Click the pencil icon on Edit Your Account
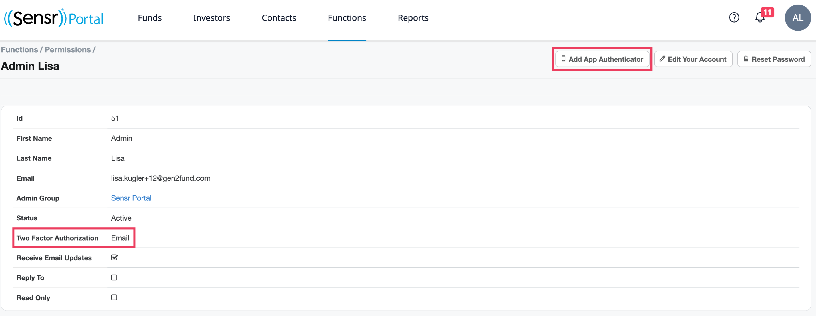 [x=662, y=59]
